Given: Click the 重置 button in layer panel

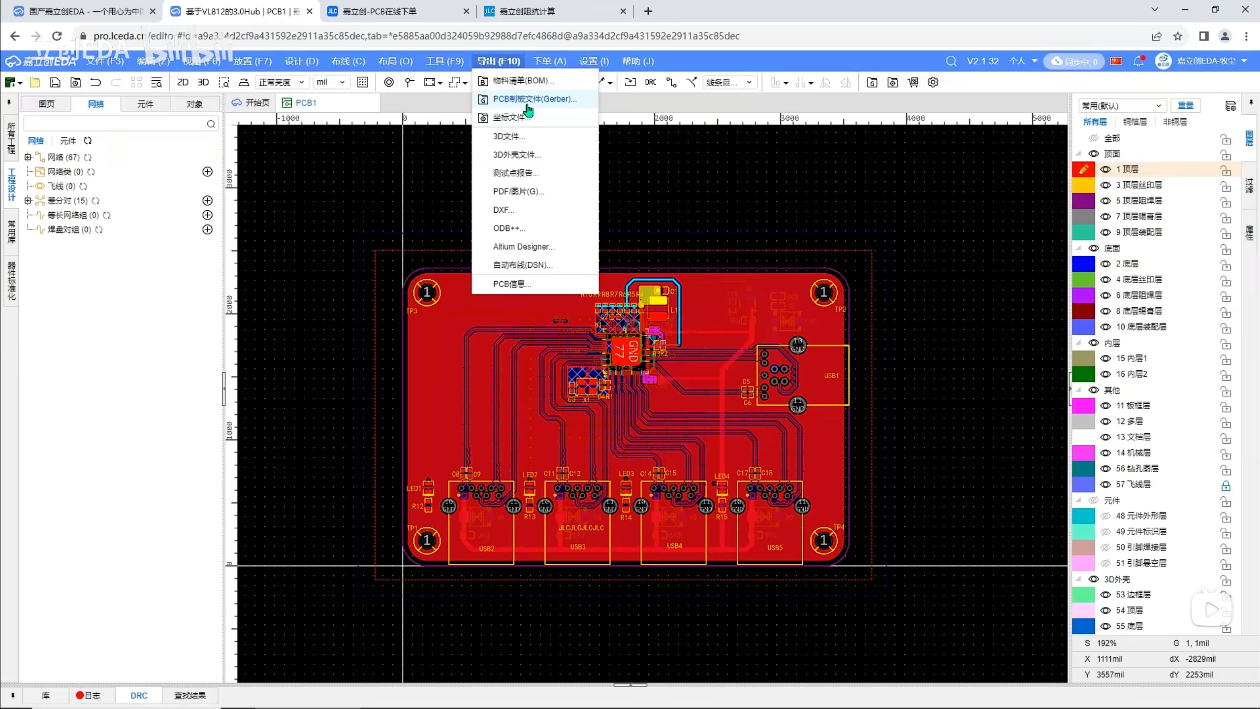Looking at the screenshot, I should (1185, 105).
